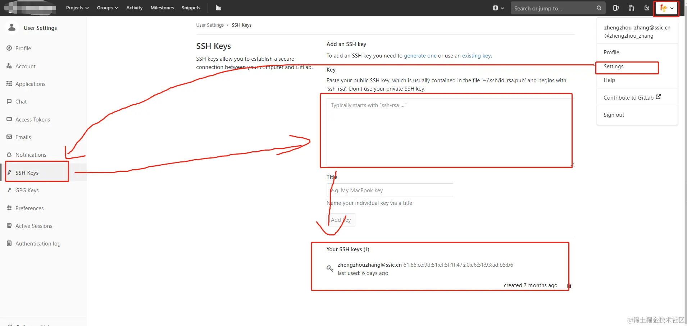
Task: Delete the zhengzhouzhang@ssic.cn SSH key via trash icon
Action: pos(569,286)
